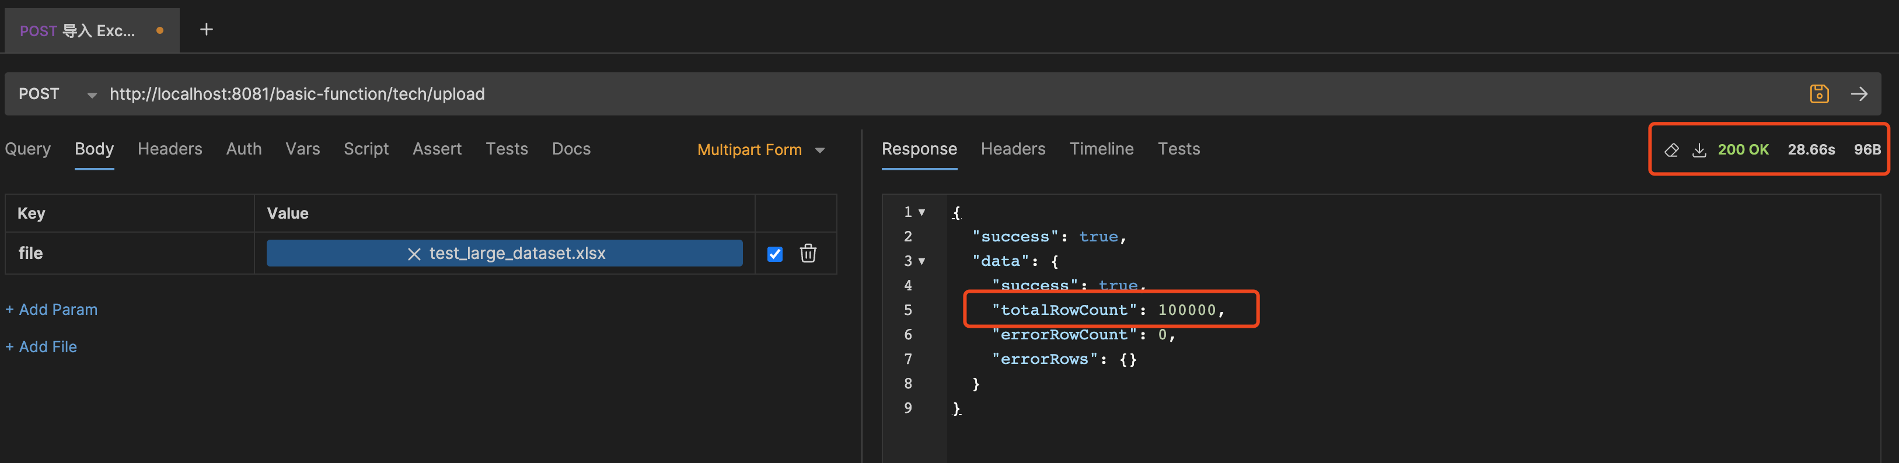Click the "errorRowCount" line in response
Screen dimensions: 1899x463
click(x=1083, y=335)
